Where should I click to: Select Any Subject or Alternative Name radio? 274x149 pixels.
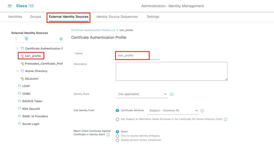coord(117,119)
